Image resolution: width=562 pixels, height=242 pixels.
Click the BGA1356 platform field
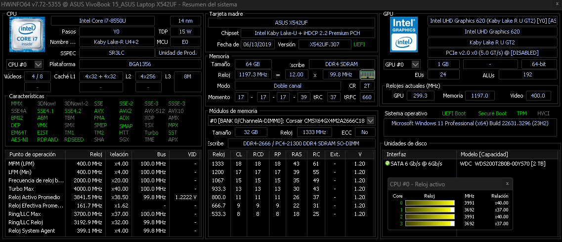pos(140,65)
